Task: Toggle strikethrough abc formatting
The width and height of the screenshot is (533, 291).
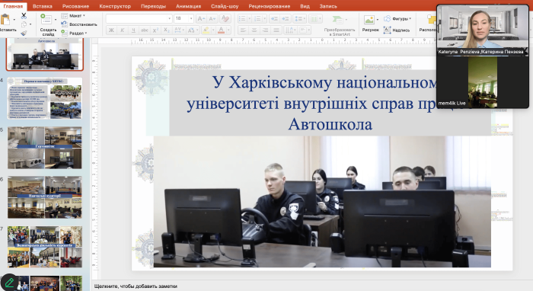Action: pyautogui.click(x=145, y=30)
